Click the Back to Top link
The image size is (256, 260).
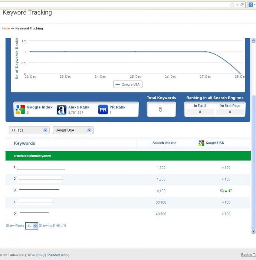tap(248, 255)
